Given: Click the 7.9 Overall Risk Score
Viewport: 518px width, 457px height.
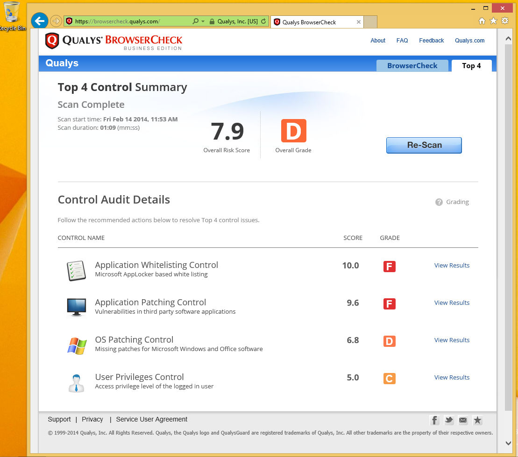Looking at the screenshot, I should pos(227,131).
